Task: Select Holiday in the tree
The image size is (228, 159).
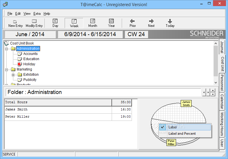Action: (x=29, y=64)
